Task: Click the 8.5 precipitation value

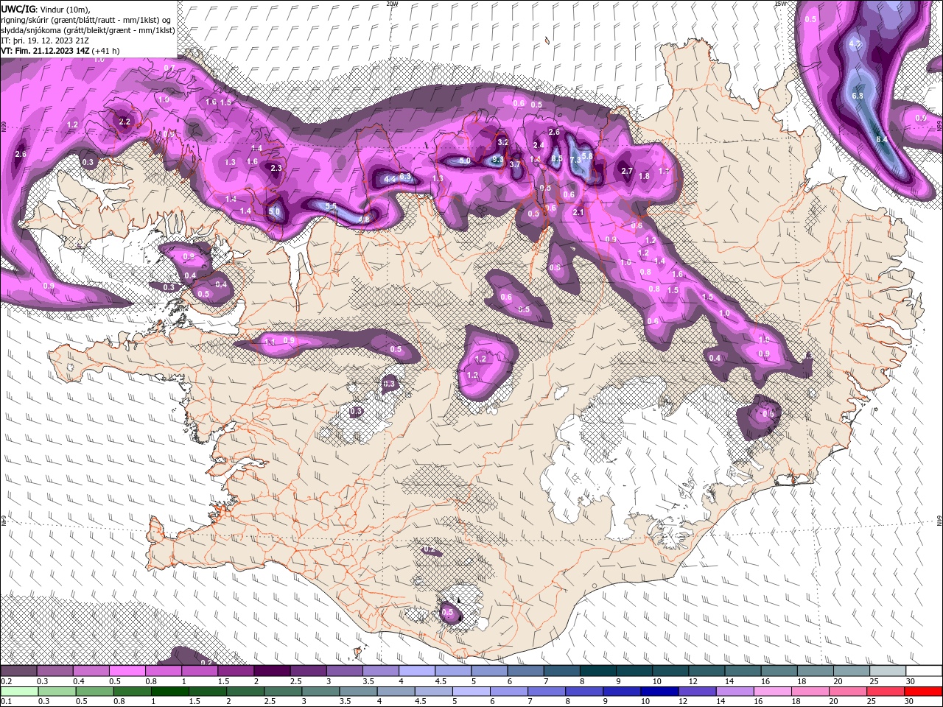Action: click(x=557, y=159)
